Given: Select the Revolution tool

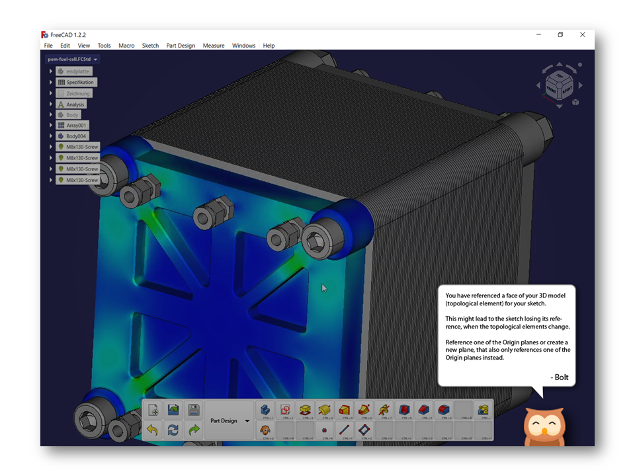Looking at the screenshot, I should tap(325, 411).
